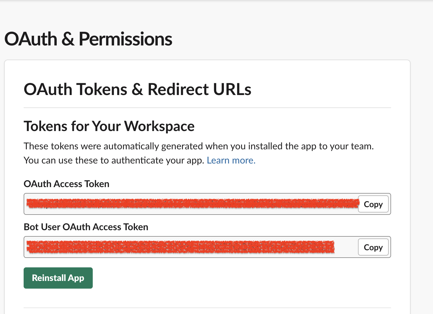The width and height of the screenshot is (433, 314).
Task: Click the OAuth Access Token label
Action: [x=66, y=184]
